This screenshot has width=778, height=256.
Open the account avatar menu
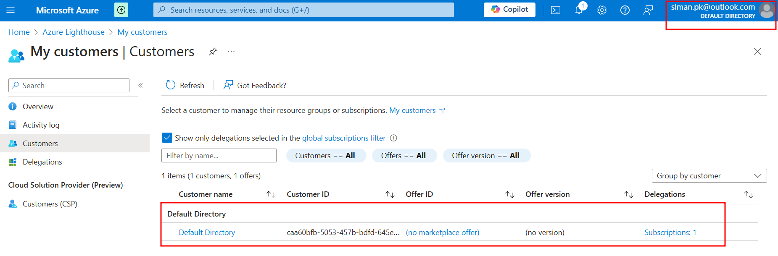[767, 10]
